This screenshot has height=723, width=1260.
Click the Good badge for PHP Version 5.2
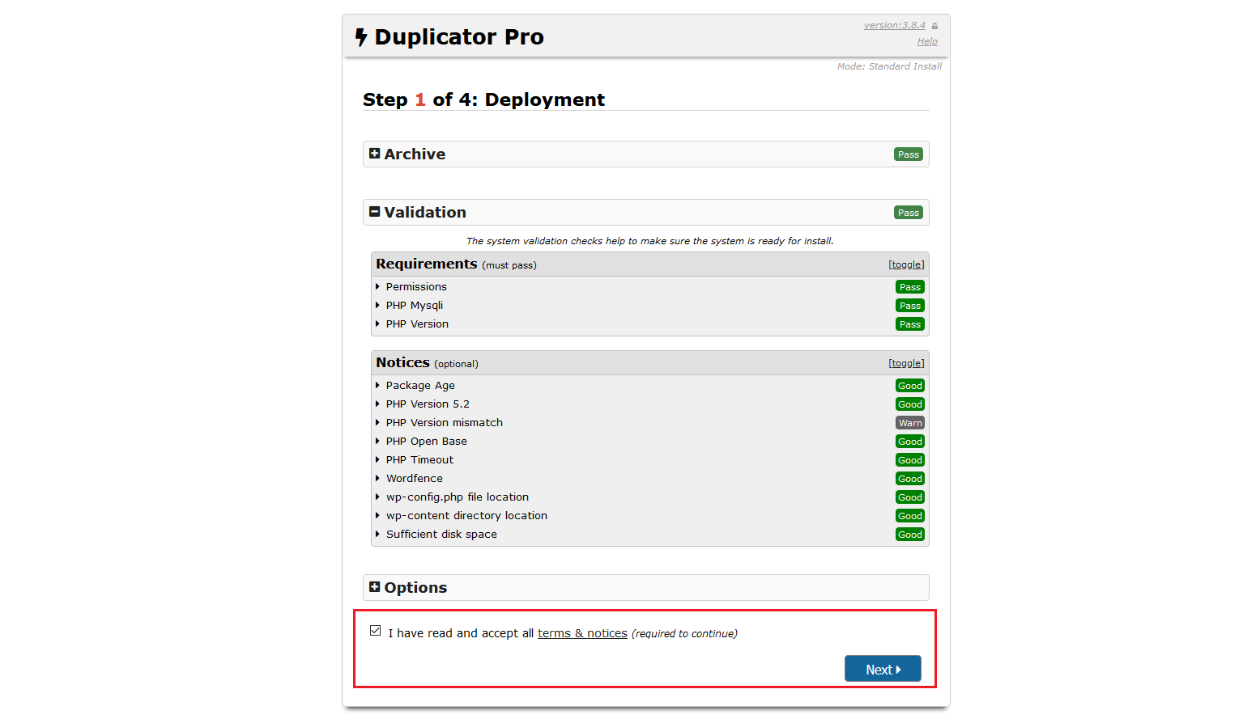tap(910, 404)
